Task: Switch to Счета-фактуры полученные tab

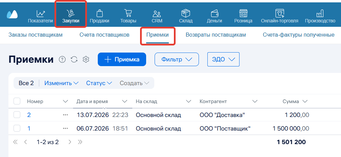Action: [x=299, y=35]
